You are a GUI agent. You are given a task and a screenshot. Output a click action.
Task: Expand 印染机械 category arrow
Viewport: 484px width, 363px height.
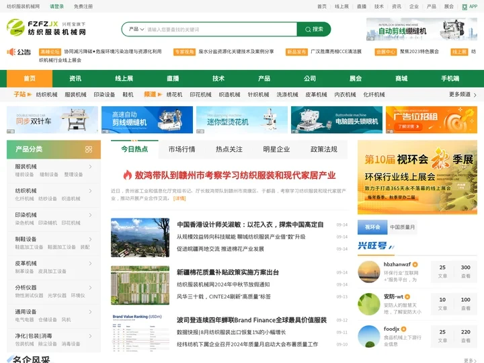coord(90,215)
